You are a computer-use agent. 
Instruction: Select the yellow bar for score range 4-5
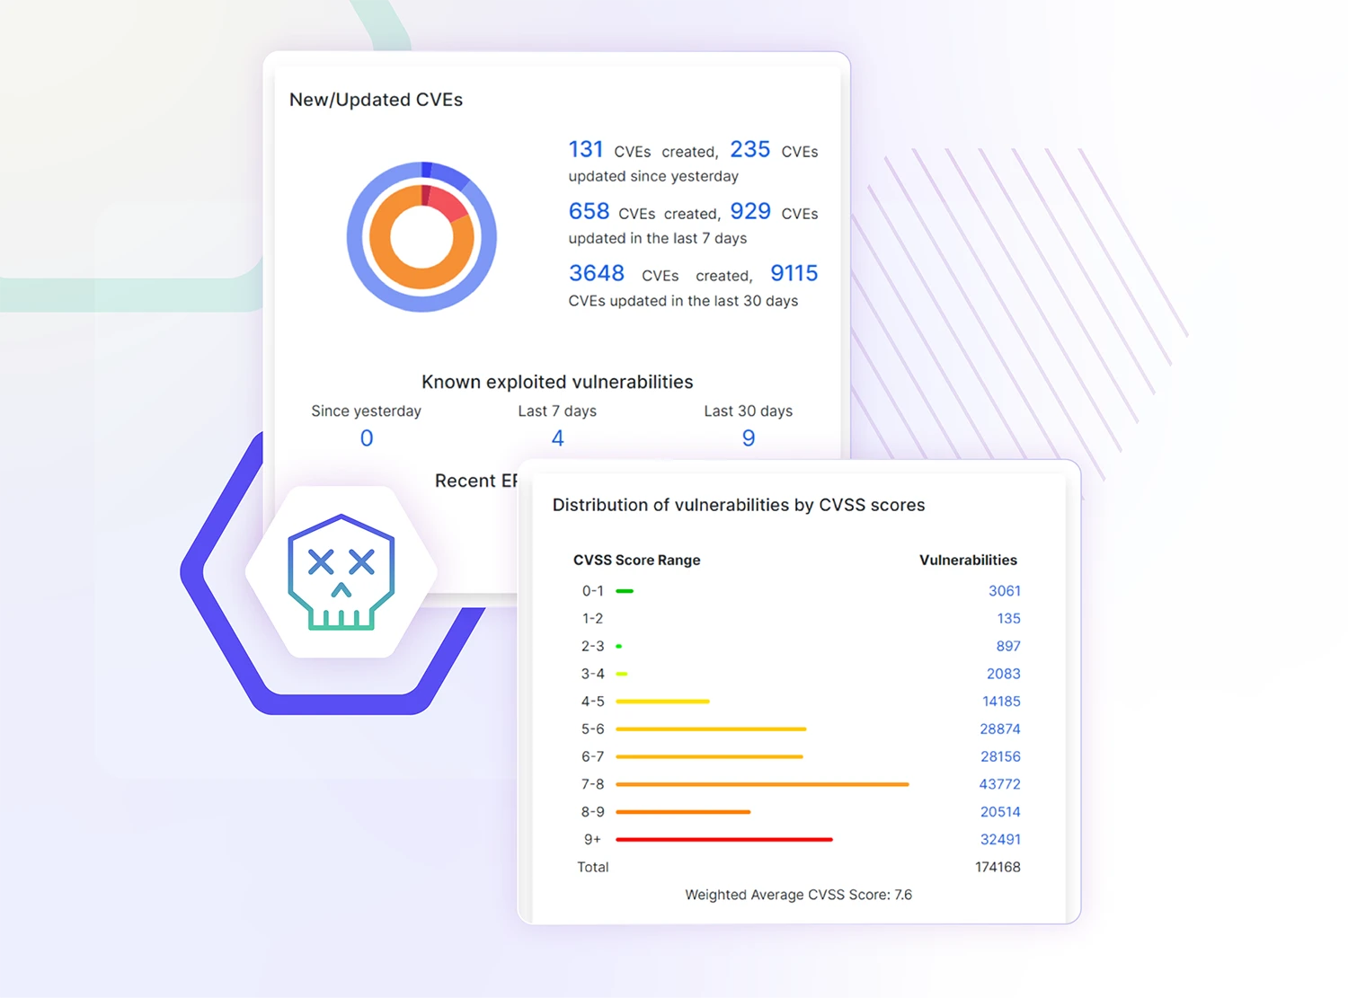[662, 702]
